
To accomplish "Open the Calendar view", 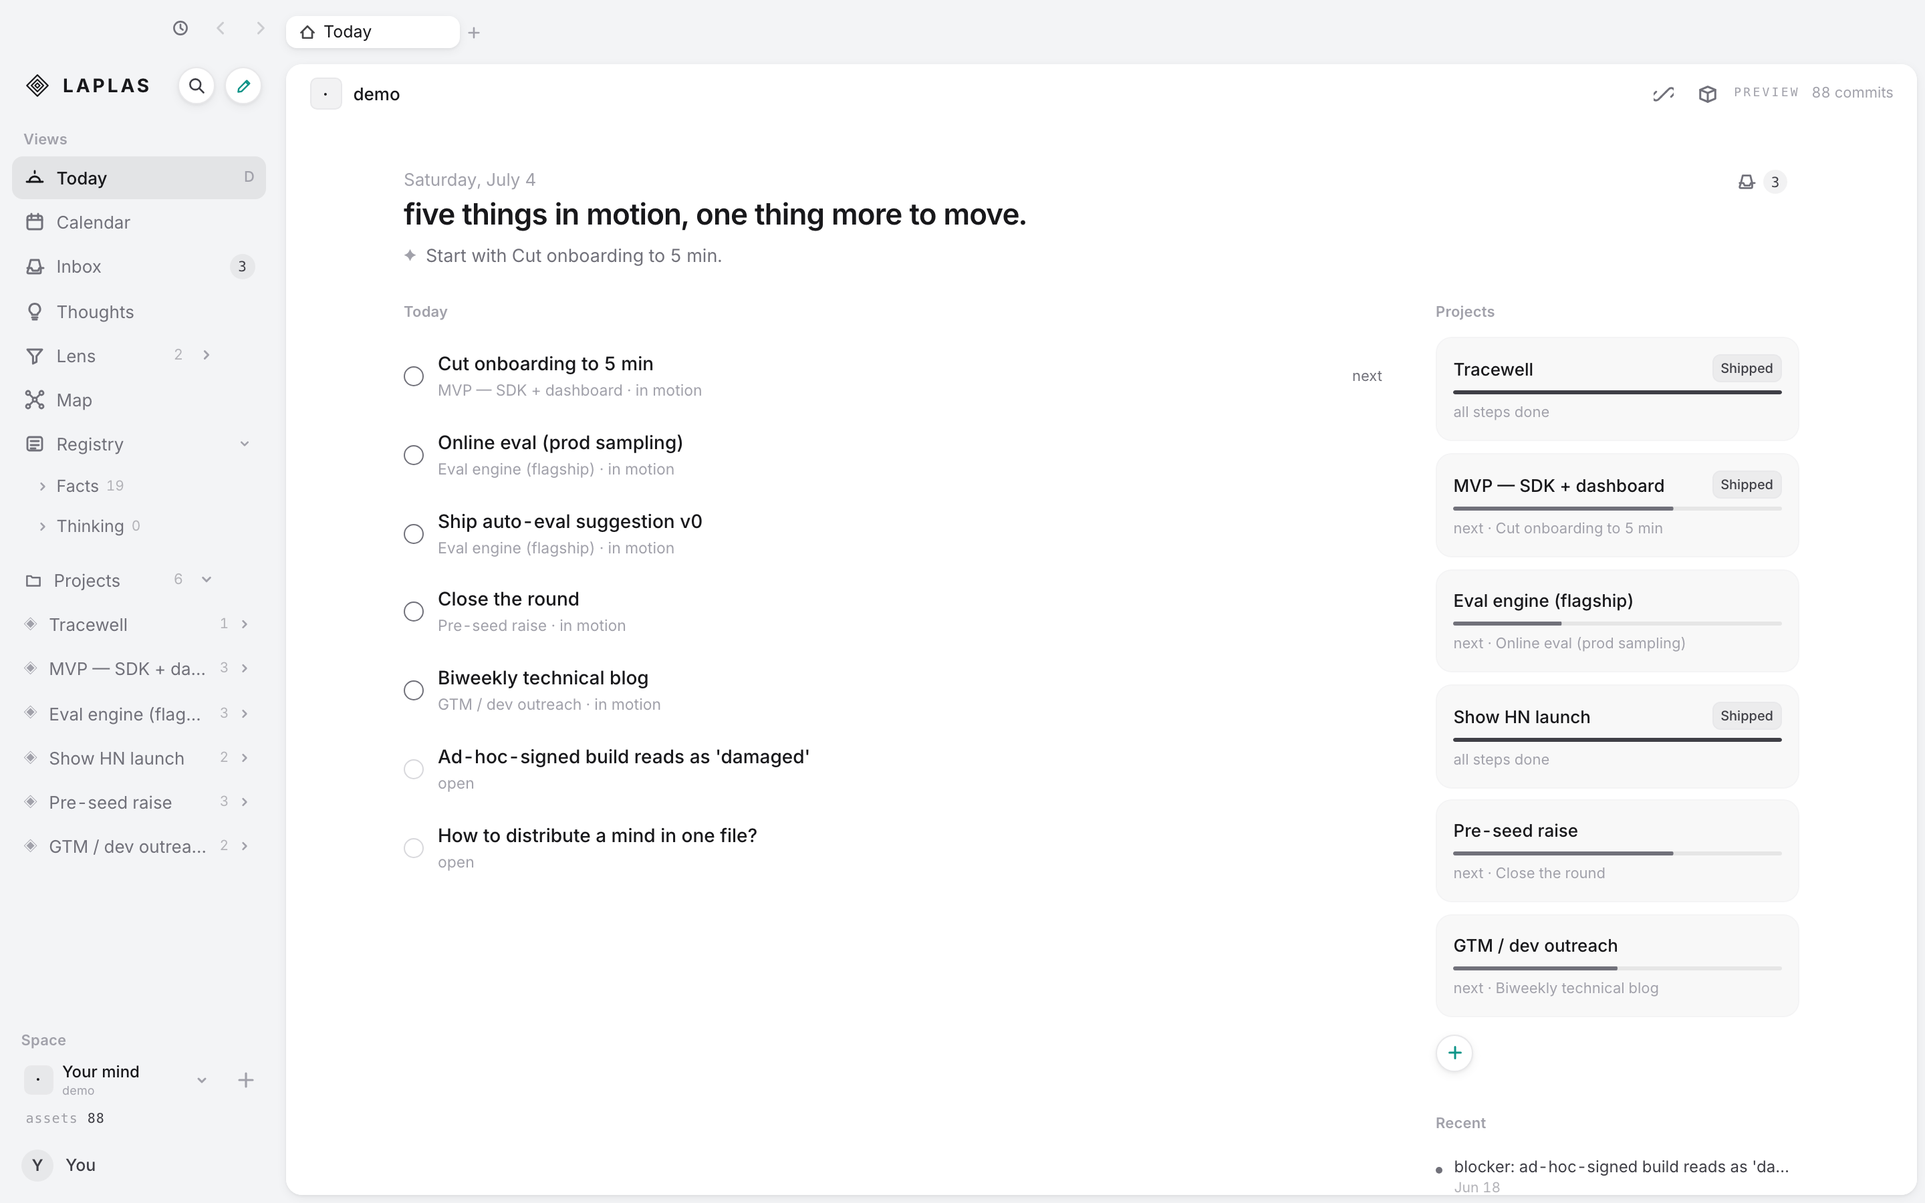I will tap(139, 222).
